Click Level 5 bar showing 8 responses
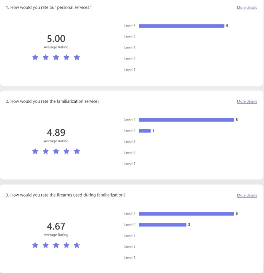The width and height of the screenshot is (264, 273). click(x=186, y=120)
